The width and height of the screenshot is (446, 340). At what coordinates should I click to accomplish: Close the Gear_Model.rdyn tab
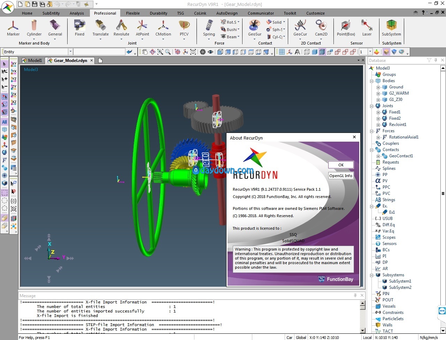[92, 60]
